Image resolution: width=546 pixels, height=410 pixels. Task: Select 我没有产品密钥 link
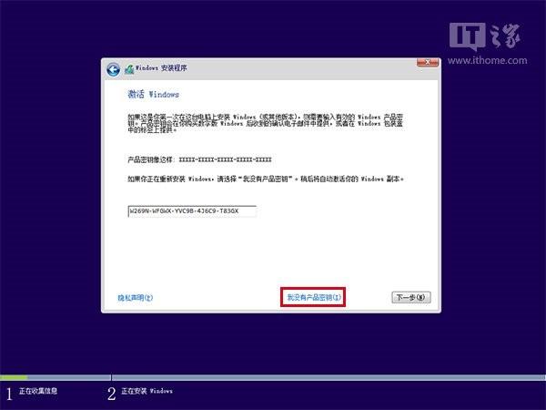click(313, 297)
